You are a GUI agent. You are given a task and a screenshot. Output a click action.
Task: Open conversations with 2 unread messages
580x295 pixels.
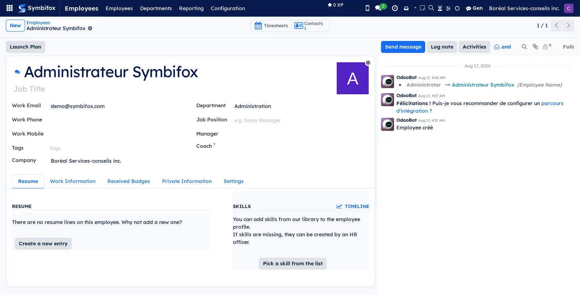point(380,7)
